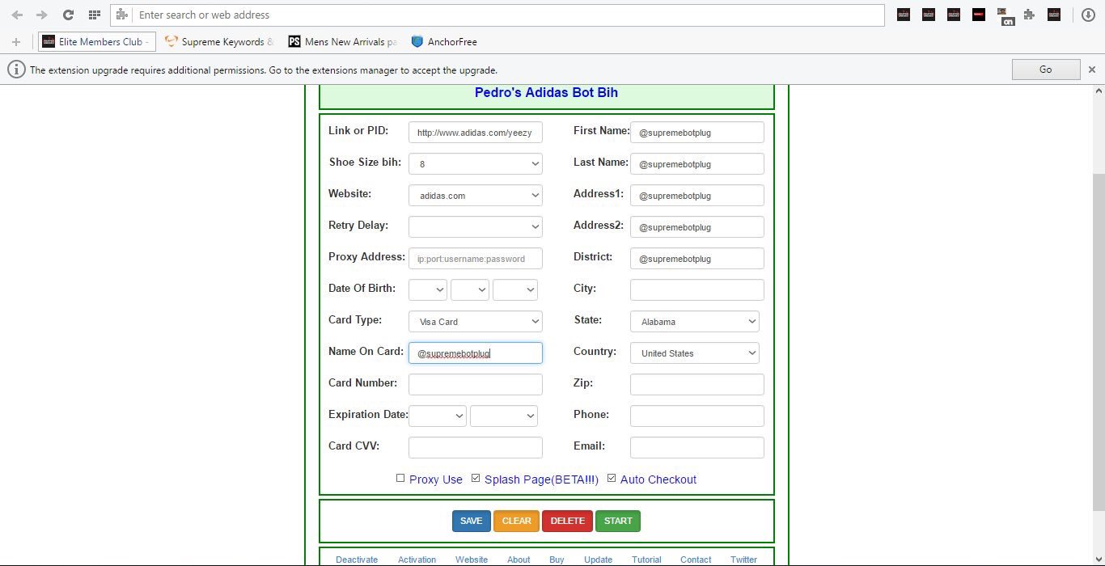Open the Country dropdown showing United States
The height and width of the screenshot is (566, 1105).
(695, 353)
